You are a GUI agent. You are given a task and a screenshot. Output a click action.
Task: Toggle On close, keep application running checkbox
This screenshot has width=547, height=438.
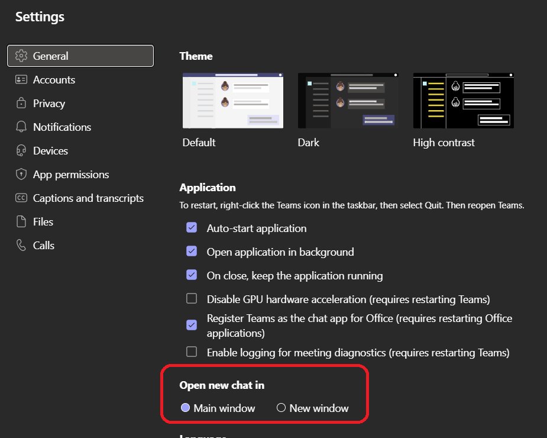(192, 275)
